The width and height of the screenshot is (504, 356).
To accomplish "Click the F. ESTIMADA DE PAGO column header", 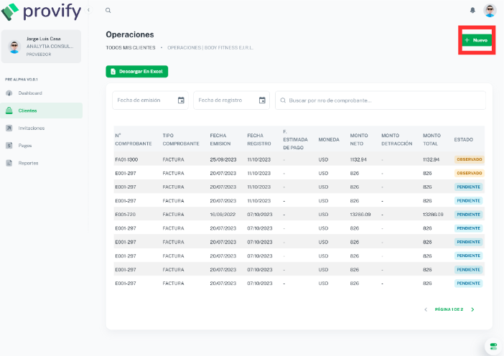I will click(x=295, y=139).
